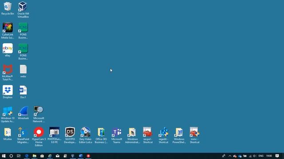The height and width of the screenshot is (159, 284).
Task: Open OneDrive icon with red error badge
Action: point(235,156)
